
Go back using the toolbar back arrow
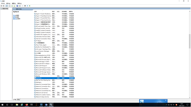click(1, 6)
